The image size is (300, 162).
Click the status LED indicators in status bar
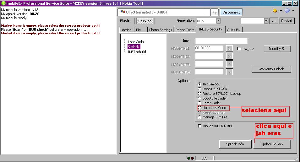click(x=191, y=158)
